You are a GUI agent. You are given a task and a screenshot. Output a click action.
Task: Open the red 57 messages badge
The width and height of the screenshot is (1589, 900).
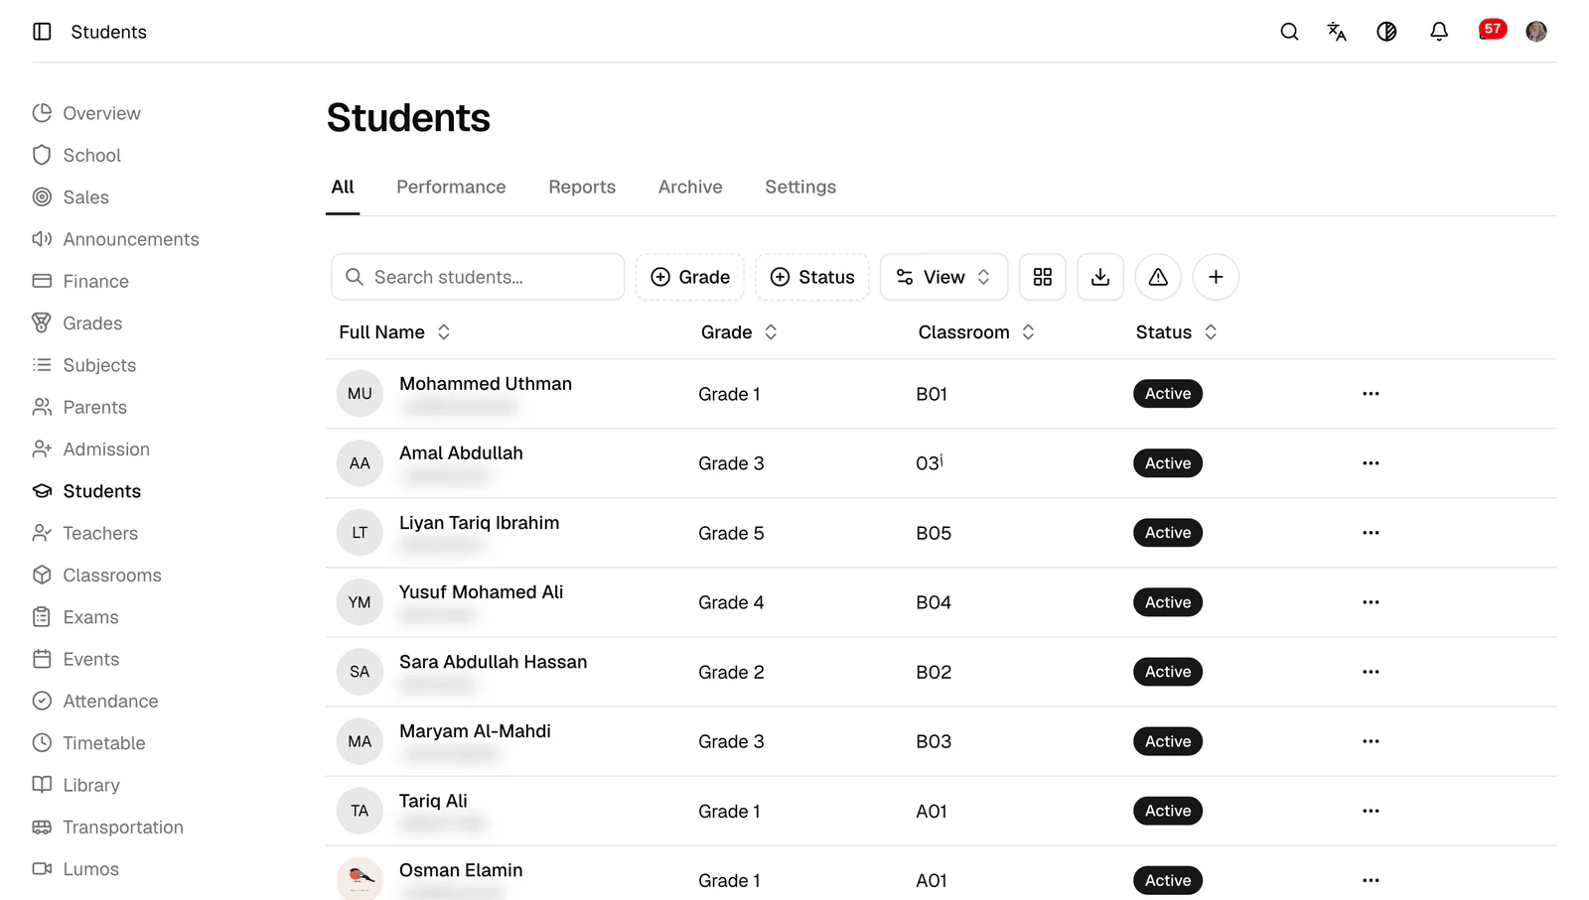pyautogui.click(x=1492, y=29)
